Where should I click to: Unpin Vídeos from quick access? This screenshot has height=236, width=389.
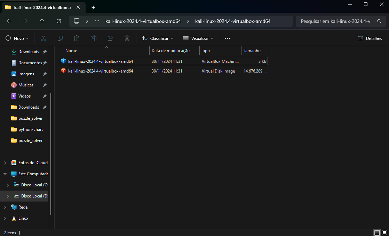pos(45,96)
